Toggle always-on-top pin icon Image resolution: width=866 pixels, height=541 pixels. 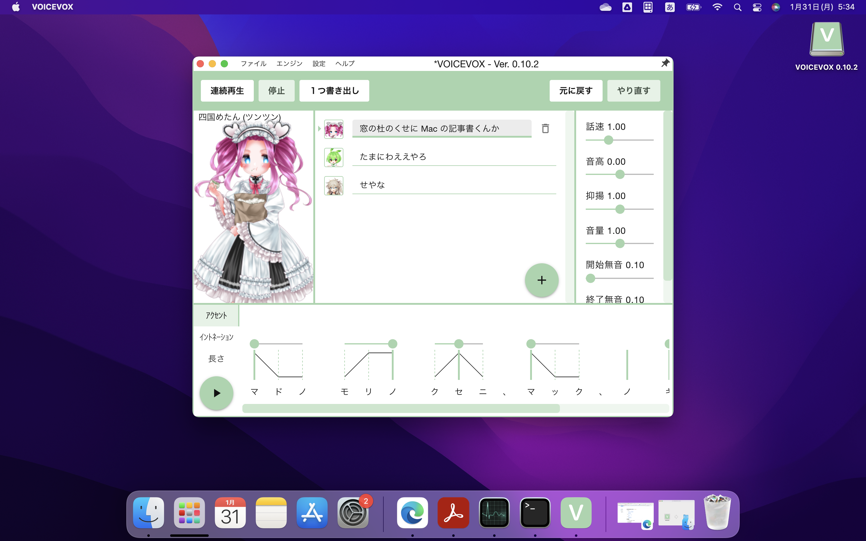(x=665, y=63)
